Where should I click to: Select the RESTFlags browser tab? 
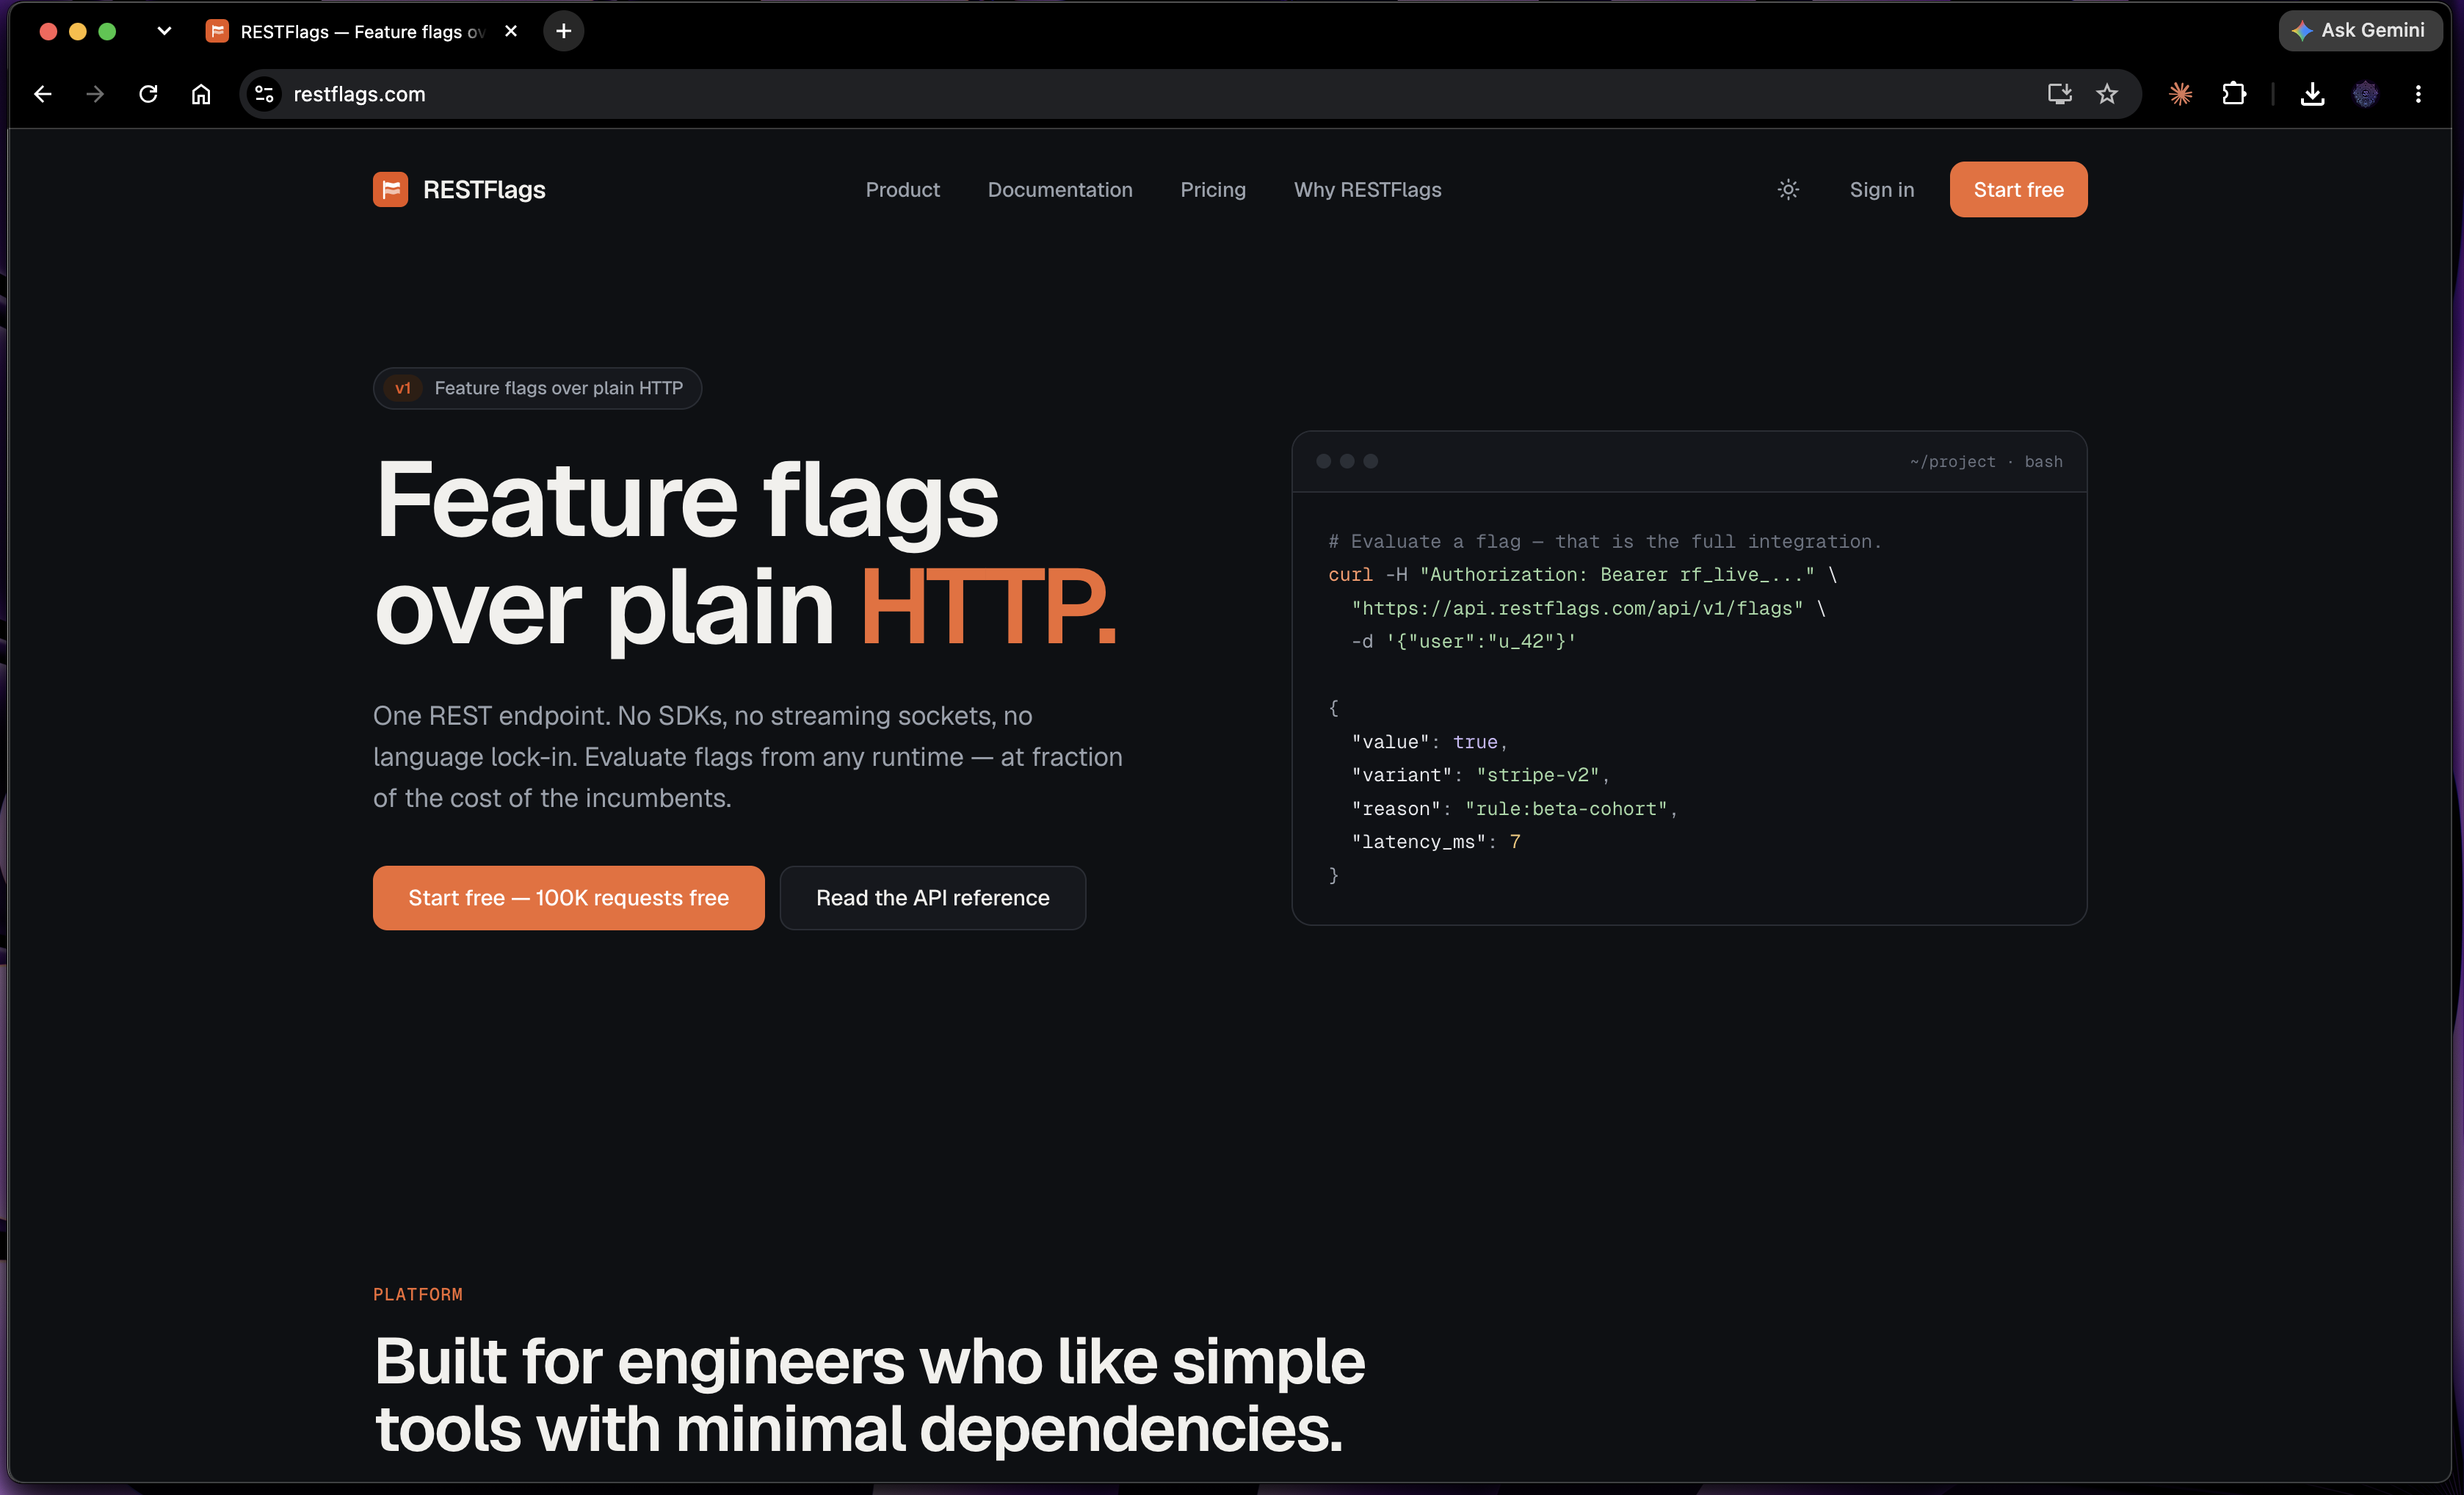coord(363,31)
